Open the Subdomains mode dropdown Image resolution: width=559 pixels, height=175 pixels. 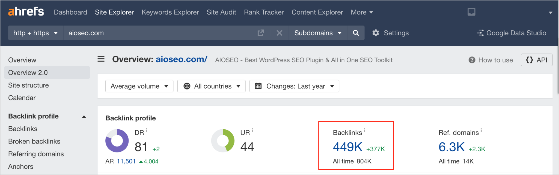[x=318, y=33]
